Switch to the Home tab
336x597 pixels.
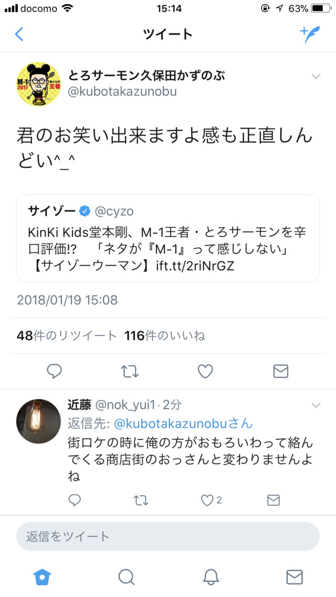(x=42, y=577)
